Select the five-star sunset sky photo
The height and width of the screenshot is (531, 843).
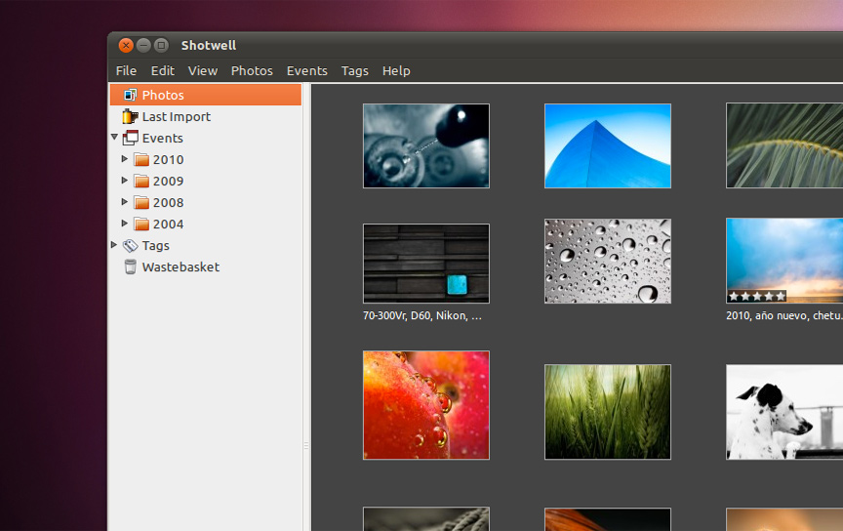(x=784, y=261)
